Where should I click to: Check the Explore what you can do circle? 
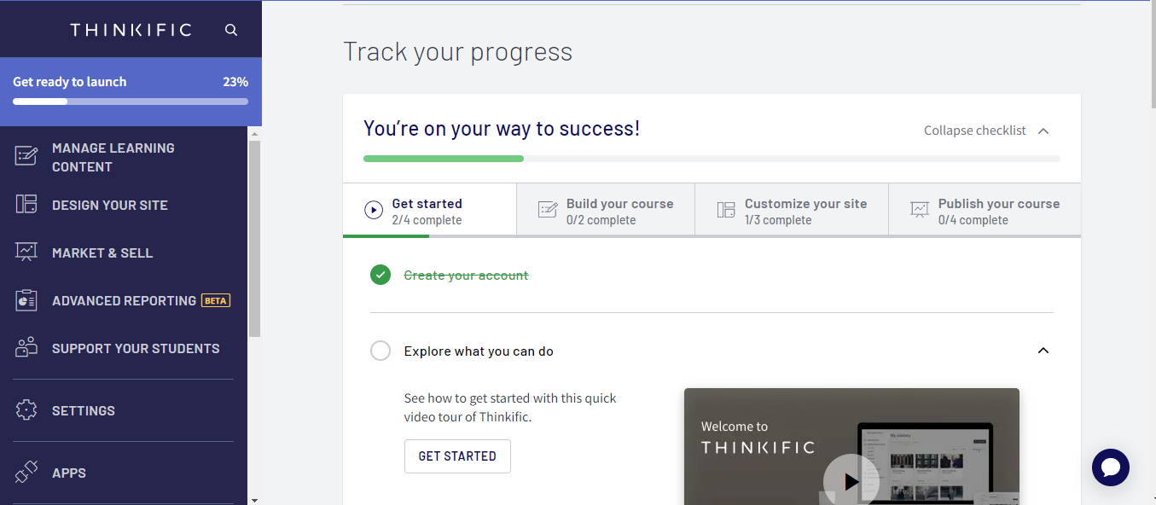(380, 351)
